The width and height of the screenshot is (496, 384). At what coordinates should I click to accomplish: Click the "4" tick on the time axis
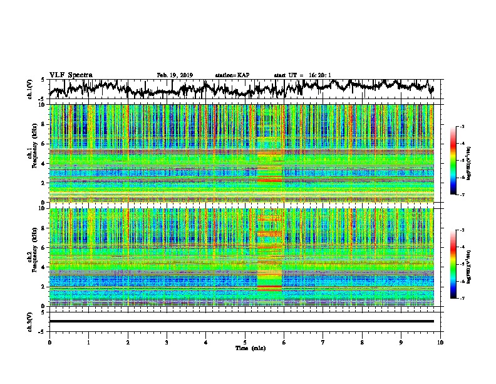tap(205, 343)
